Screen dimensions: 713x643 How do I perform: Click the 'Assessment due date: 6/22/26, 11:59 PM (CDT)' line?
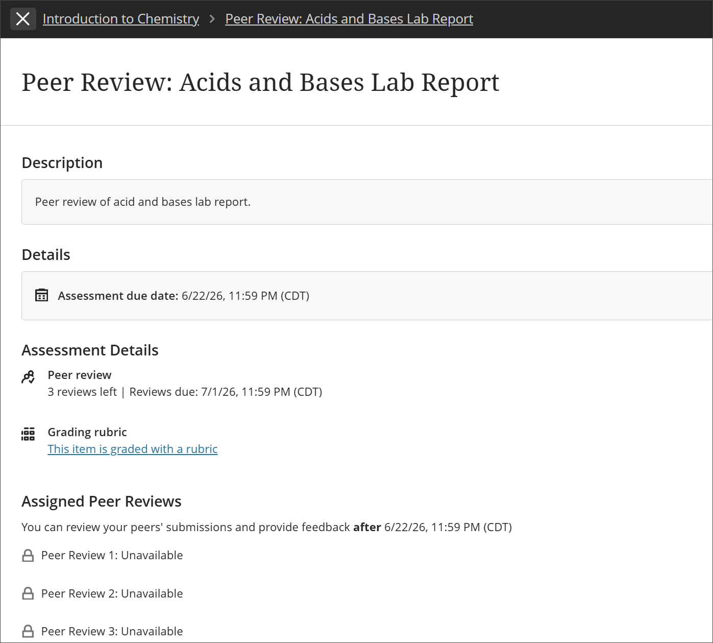184,296
